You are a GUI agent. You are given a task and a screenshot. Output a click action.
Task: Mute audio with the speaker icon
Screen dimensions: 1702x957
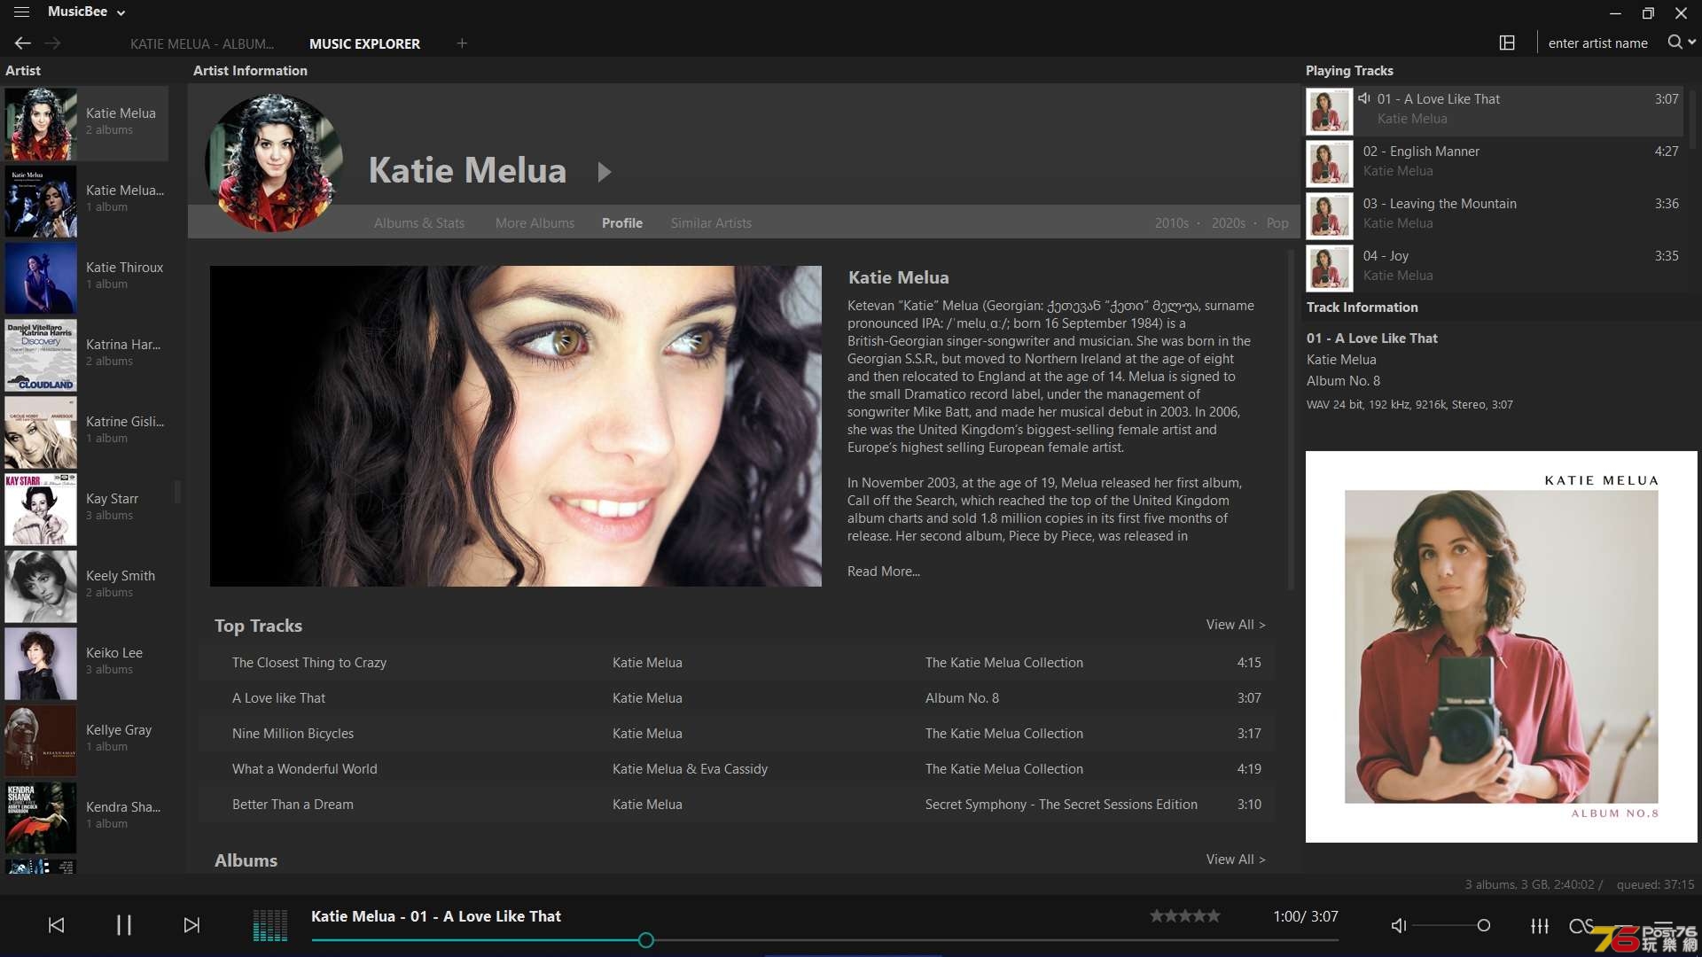[1399, 925]
